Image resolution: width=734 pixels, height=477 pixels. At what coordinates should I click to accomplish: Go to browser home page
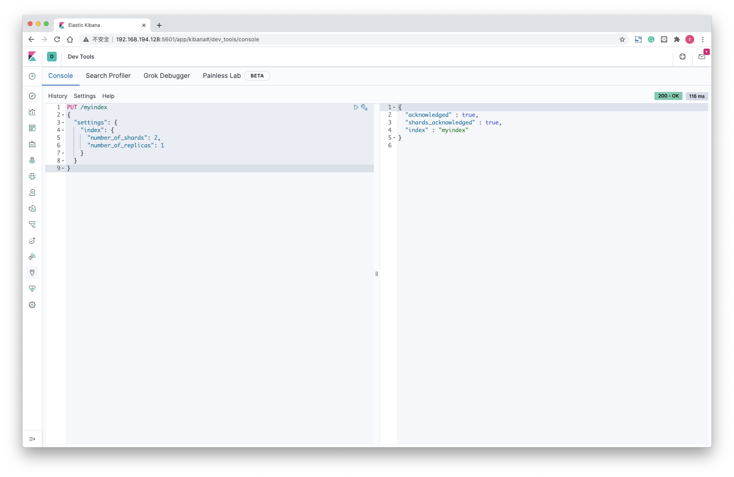click(x=70, y=39)
